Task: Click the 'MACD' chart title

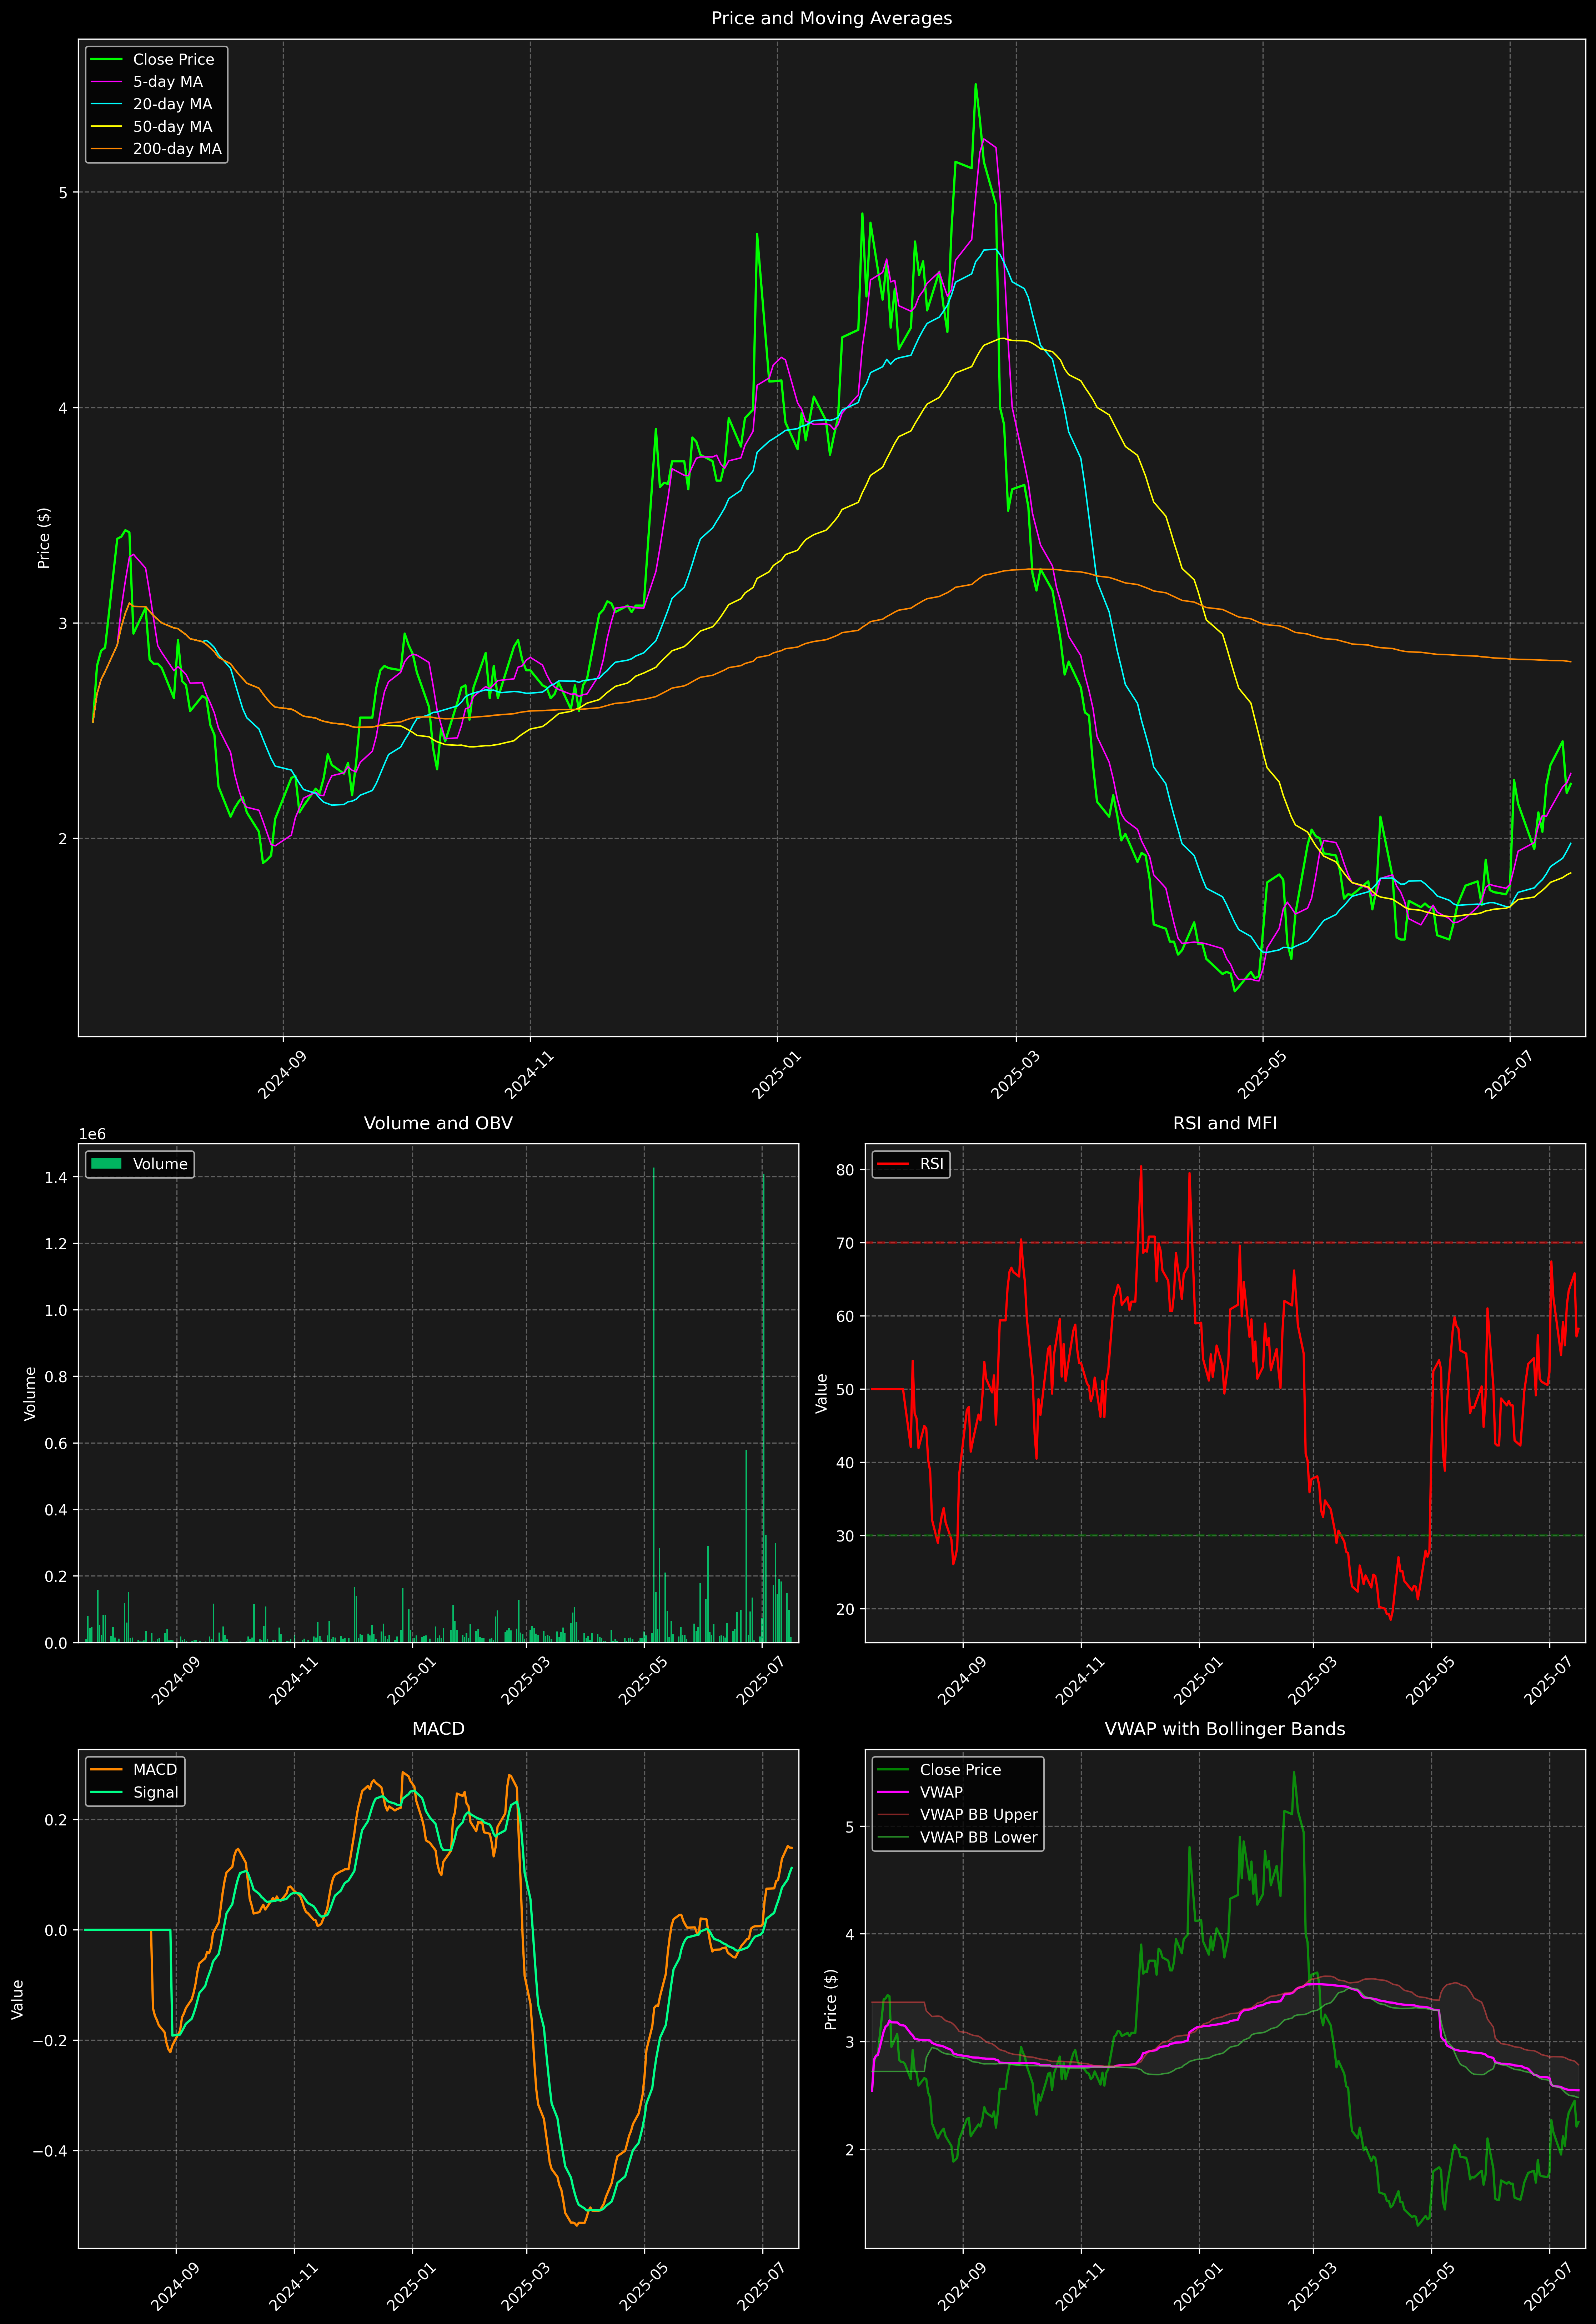Action: tap(438, 1729)
